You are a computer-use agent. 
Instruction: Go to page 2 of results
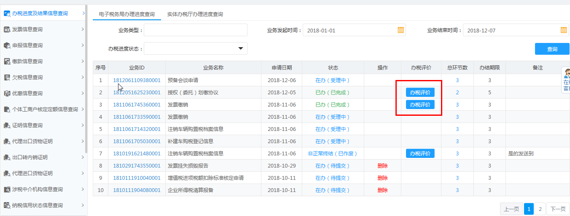pos(540,209)
